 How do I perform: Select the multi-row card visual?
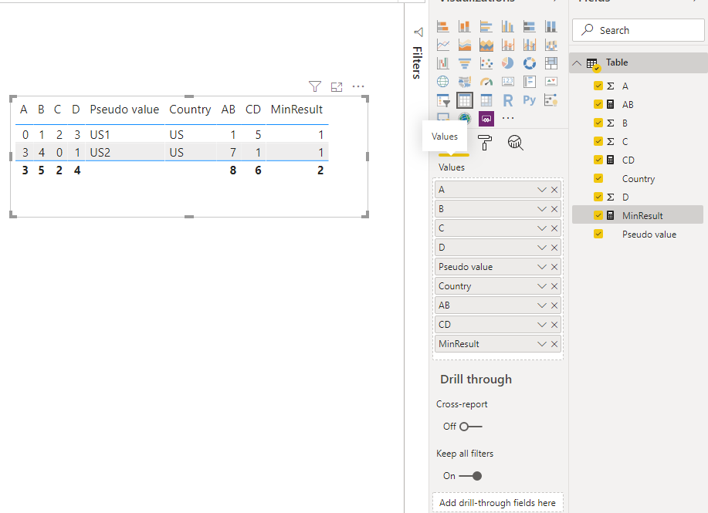tap(529, 82)
